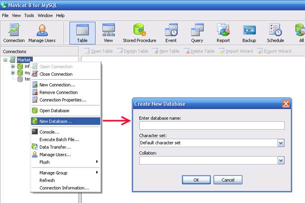Select the Market connection in tree
This screenshot has width=305, height=203.
pos(24,60)
